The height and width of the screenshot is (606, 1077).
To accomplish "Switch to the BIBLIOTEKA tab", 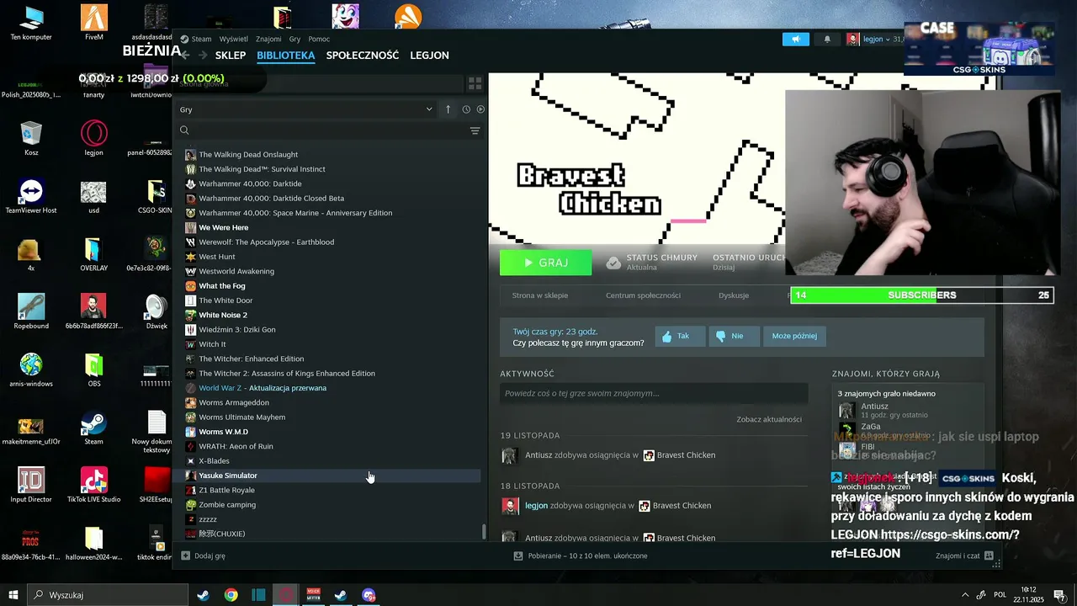I will point(286,56).
